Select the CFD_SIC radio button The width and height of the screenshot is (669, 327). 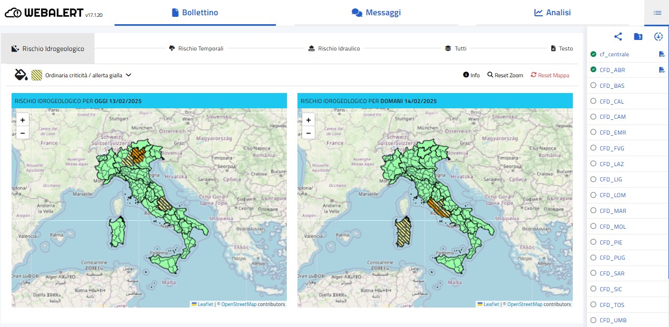593,289
